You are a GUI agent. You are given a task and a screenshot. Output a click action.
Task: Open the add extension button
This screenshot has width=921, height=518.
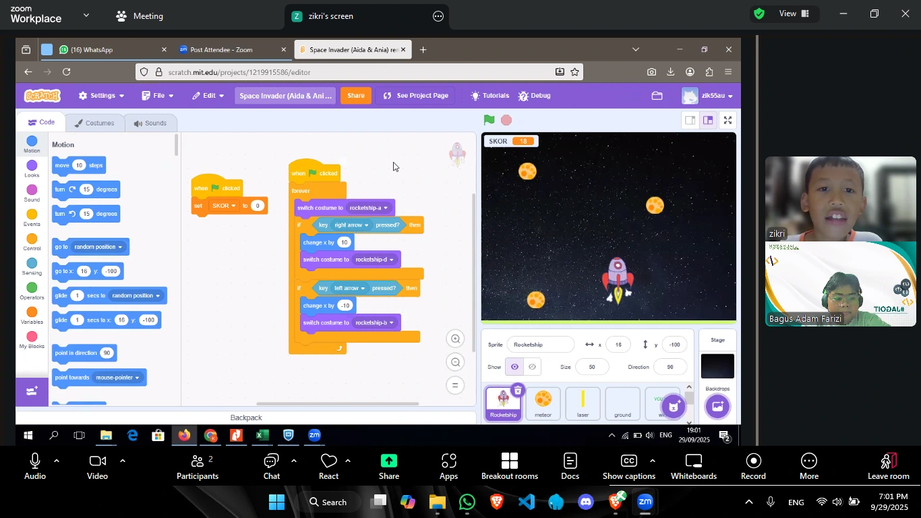coord(32,391)
